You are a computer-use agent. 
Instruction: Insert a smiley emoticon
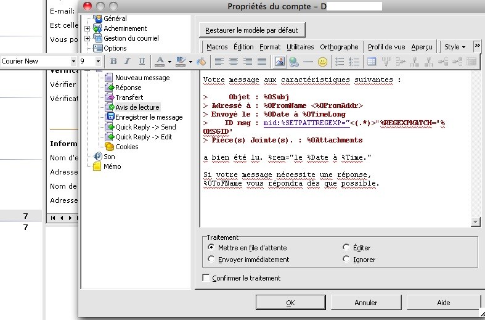322,61
